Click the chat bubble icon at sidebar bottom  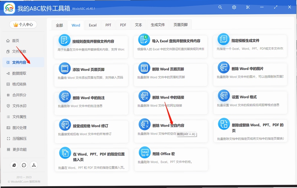click(24, 165)
